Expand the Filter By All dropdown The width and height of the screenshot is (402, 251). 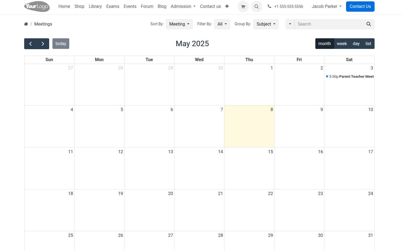222,24
